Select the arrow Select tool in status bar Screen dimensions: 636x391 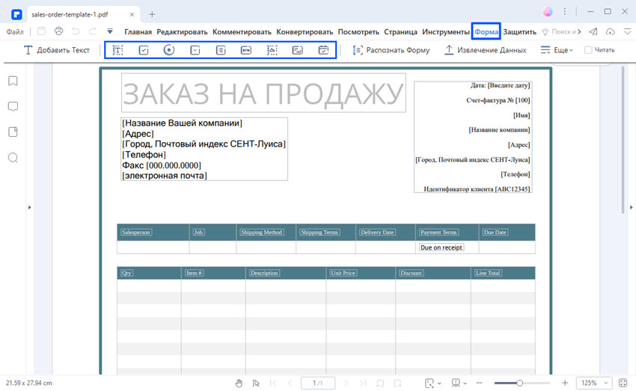[x=256, y=383]
